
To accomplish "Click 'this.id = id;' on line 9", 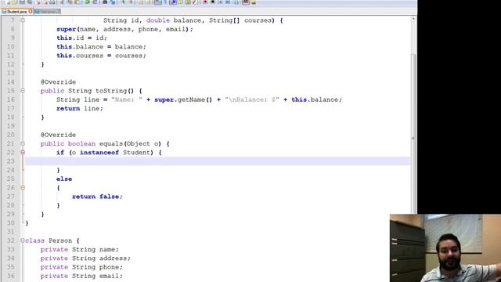I will 81,38.
